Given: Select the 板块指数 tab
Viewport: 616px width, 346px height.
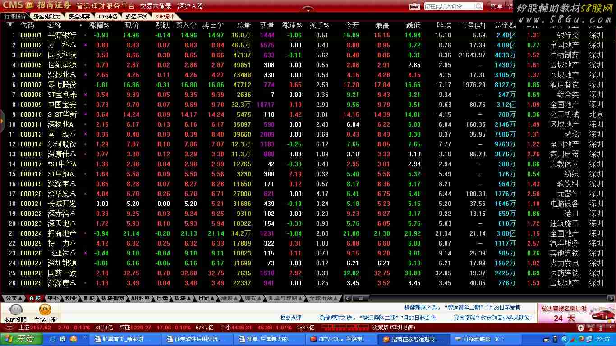Looking at the screenshot, I should (x=113, y=298).
